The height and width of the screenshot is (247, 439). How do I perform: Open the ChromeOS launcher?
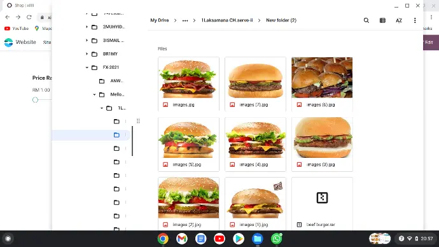(x=8, y=239)
